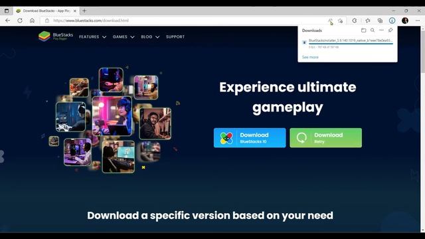Go back to the previous page
The width and height of the screenshot is (425, 239).
(7, 21)
